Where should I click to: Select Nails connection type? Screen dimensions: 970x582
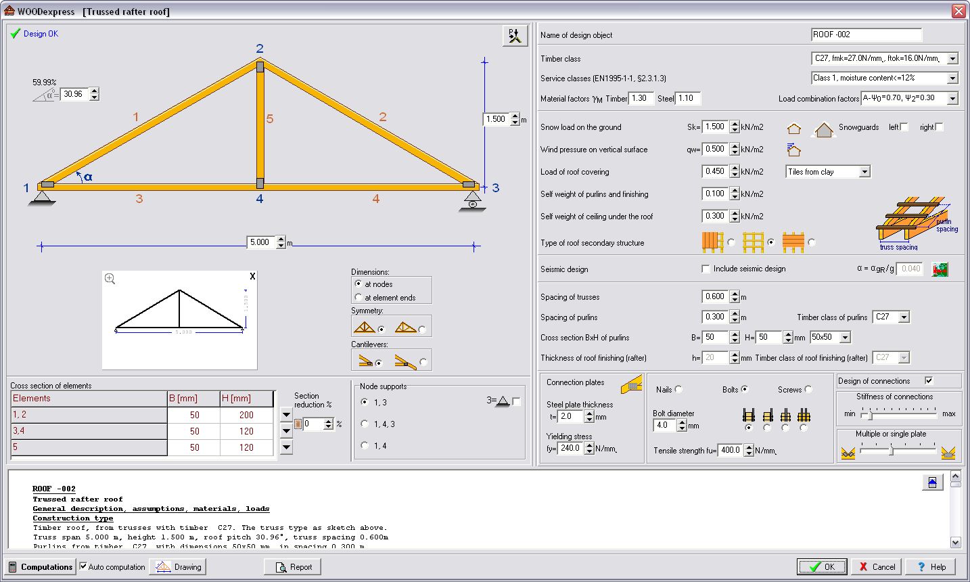click(678, 389)
